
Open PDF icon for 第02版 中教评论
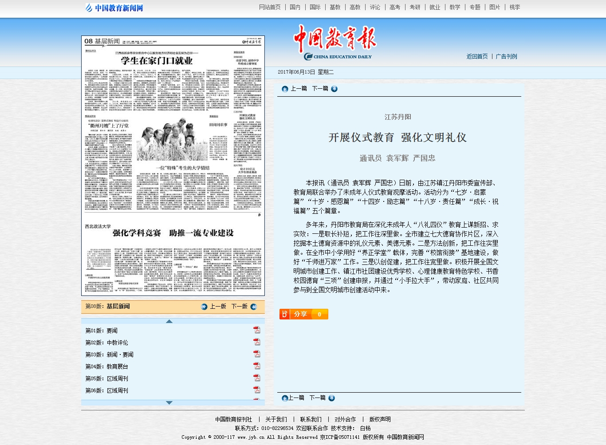[x=256, y=342]
